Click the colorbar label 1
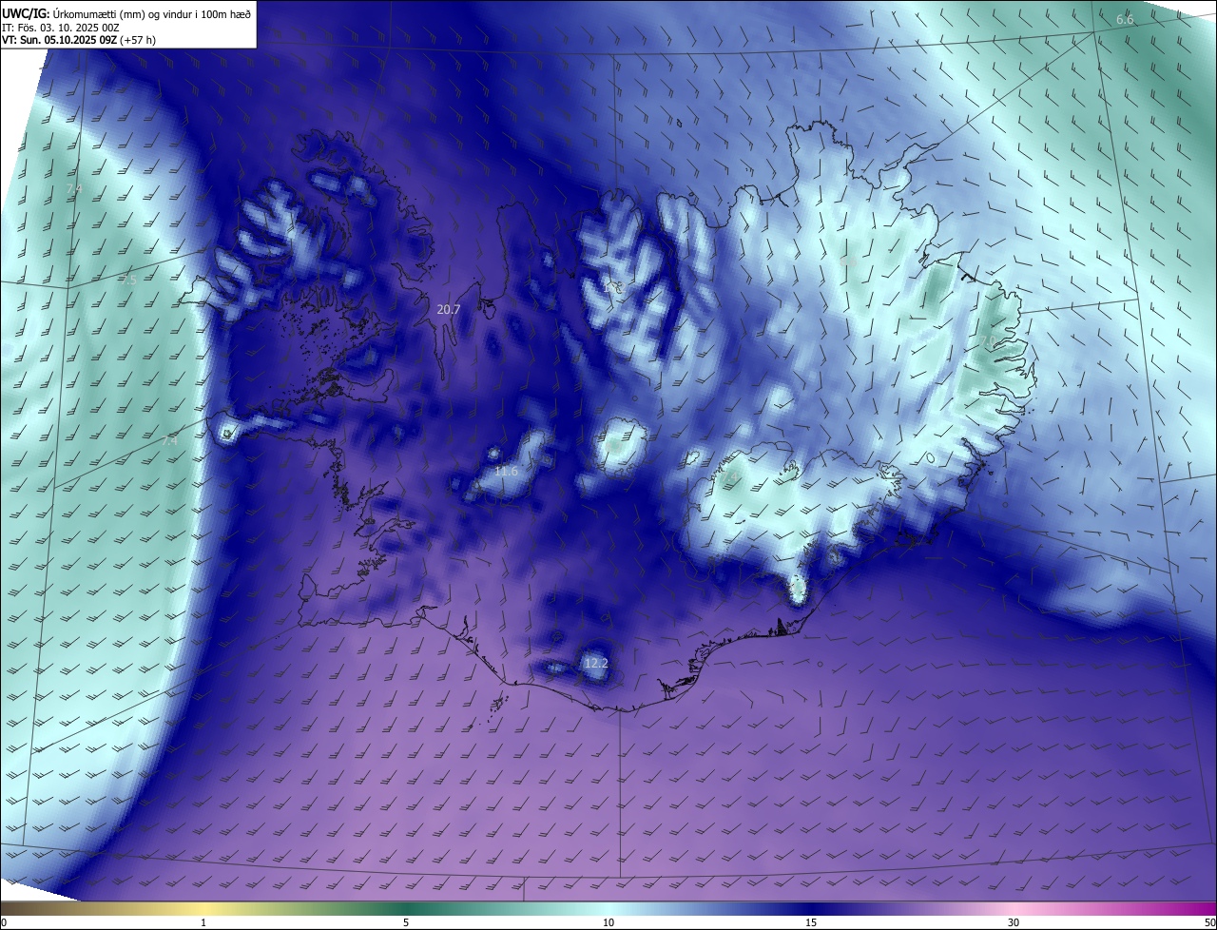 [203, 922]
